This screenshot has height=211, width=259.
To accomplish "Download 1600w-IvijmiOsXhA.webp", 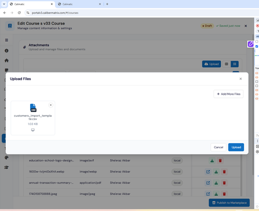I will [216, 172].
